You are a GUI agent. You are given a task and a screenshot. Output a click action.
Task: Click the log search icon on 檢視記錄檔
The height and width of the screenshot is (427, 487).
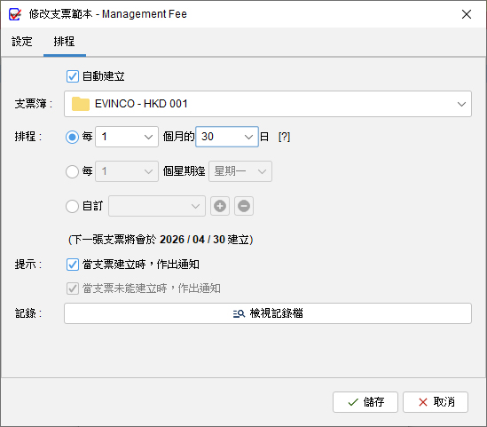[239, 313]
